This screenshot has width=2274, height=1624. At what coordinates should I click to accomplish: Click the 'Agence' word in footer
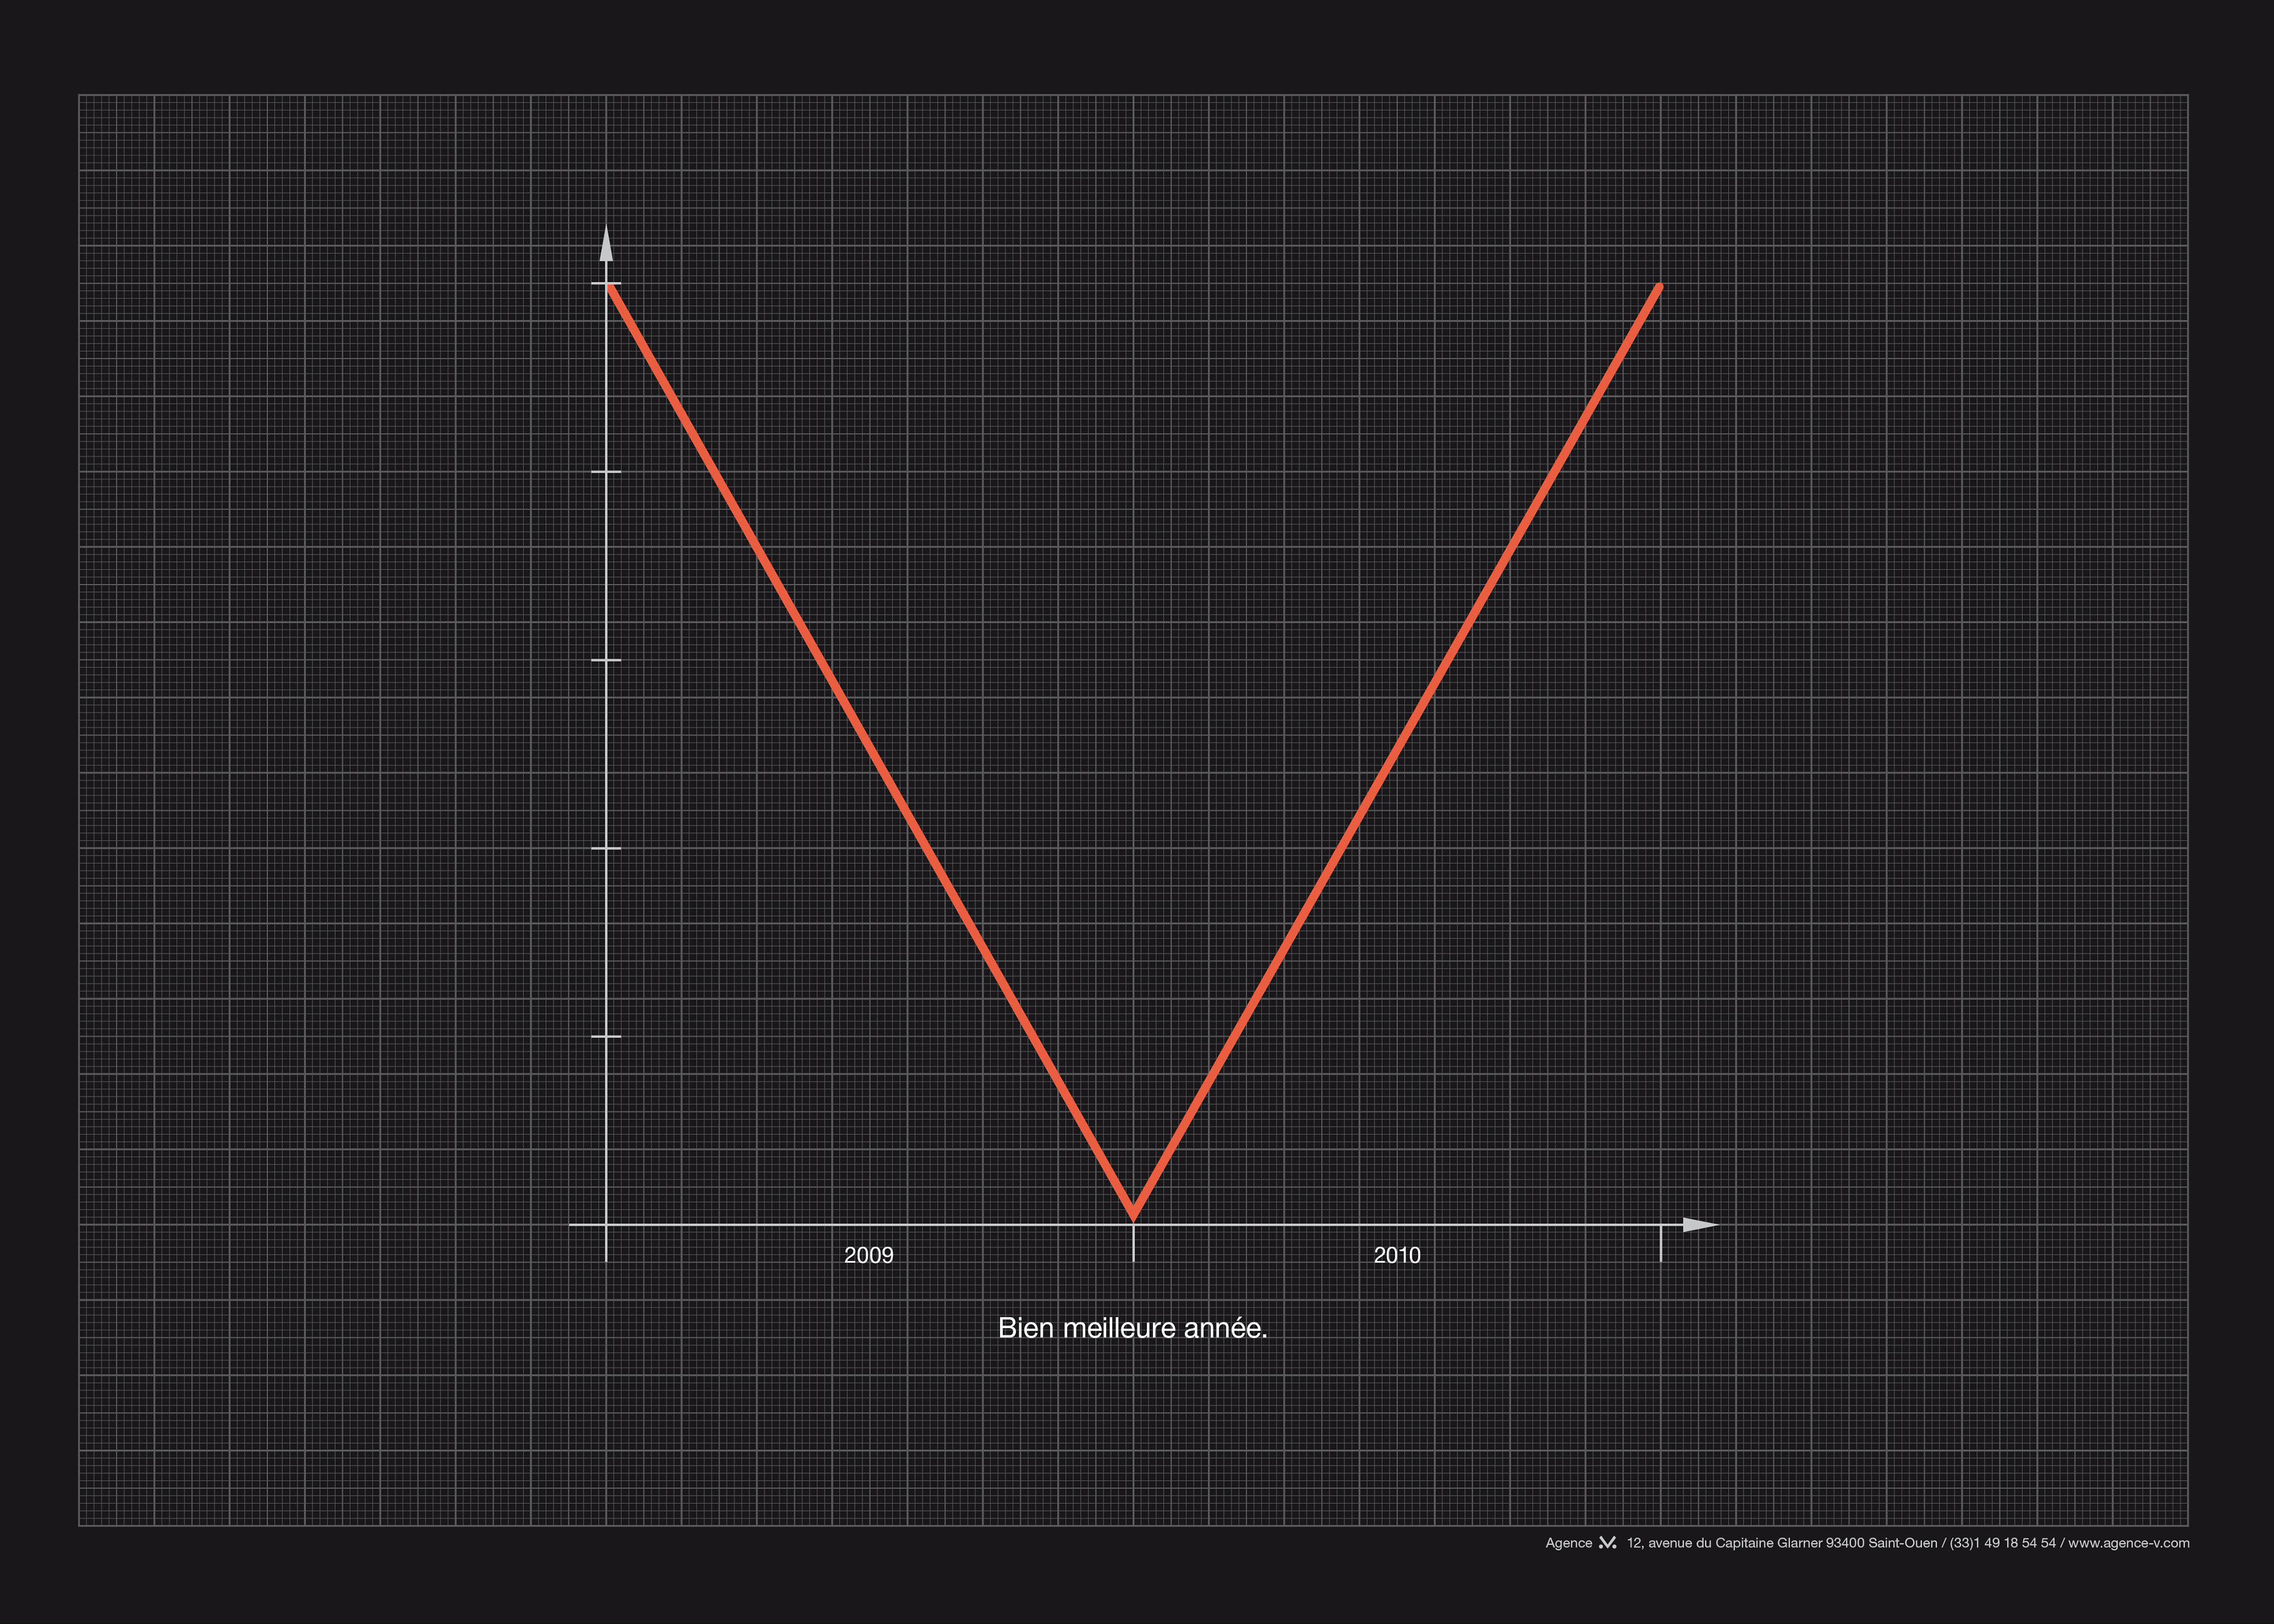[1568, 1543]
